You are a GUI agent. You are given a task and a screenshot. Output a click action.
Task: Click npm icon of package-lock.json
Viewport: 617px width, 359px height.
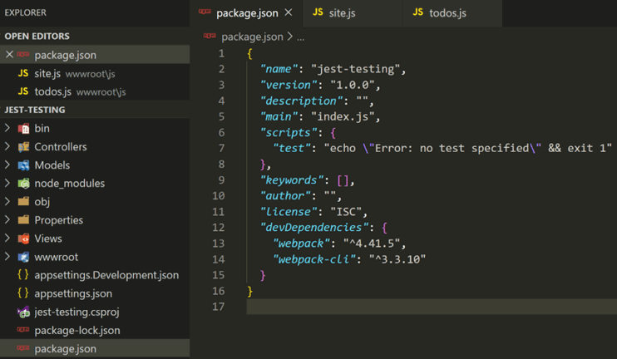[22, 330]
